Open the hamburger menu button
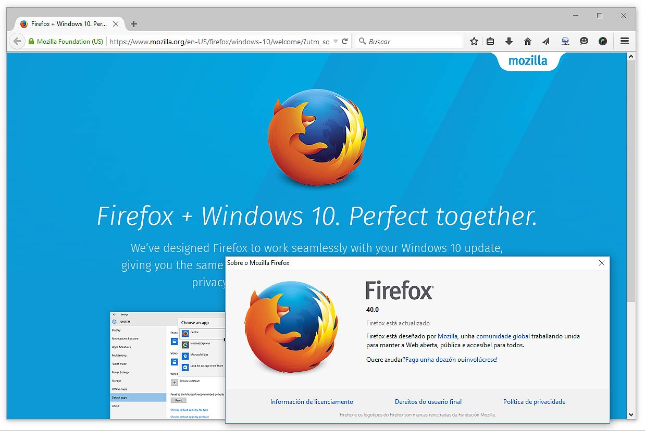The height and width of the screenshot is (431, 645). coord(625,41)
